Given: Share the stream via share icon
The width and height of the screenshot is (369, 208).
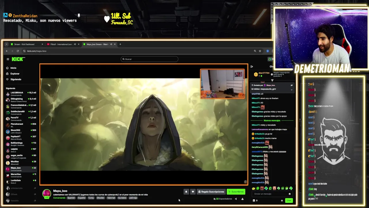Looking at the screenshot, I should click(236, 199).
